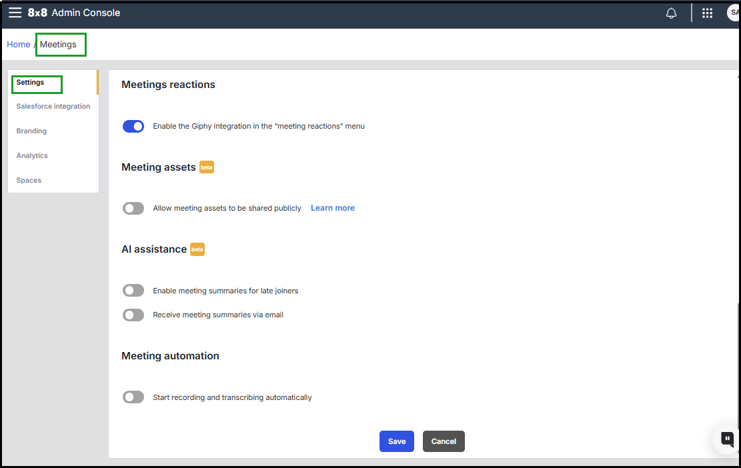Go to the Branding section
Screen dimensions: 741x468
32,131
